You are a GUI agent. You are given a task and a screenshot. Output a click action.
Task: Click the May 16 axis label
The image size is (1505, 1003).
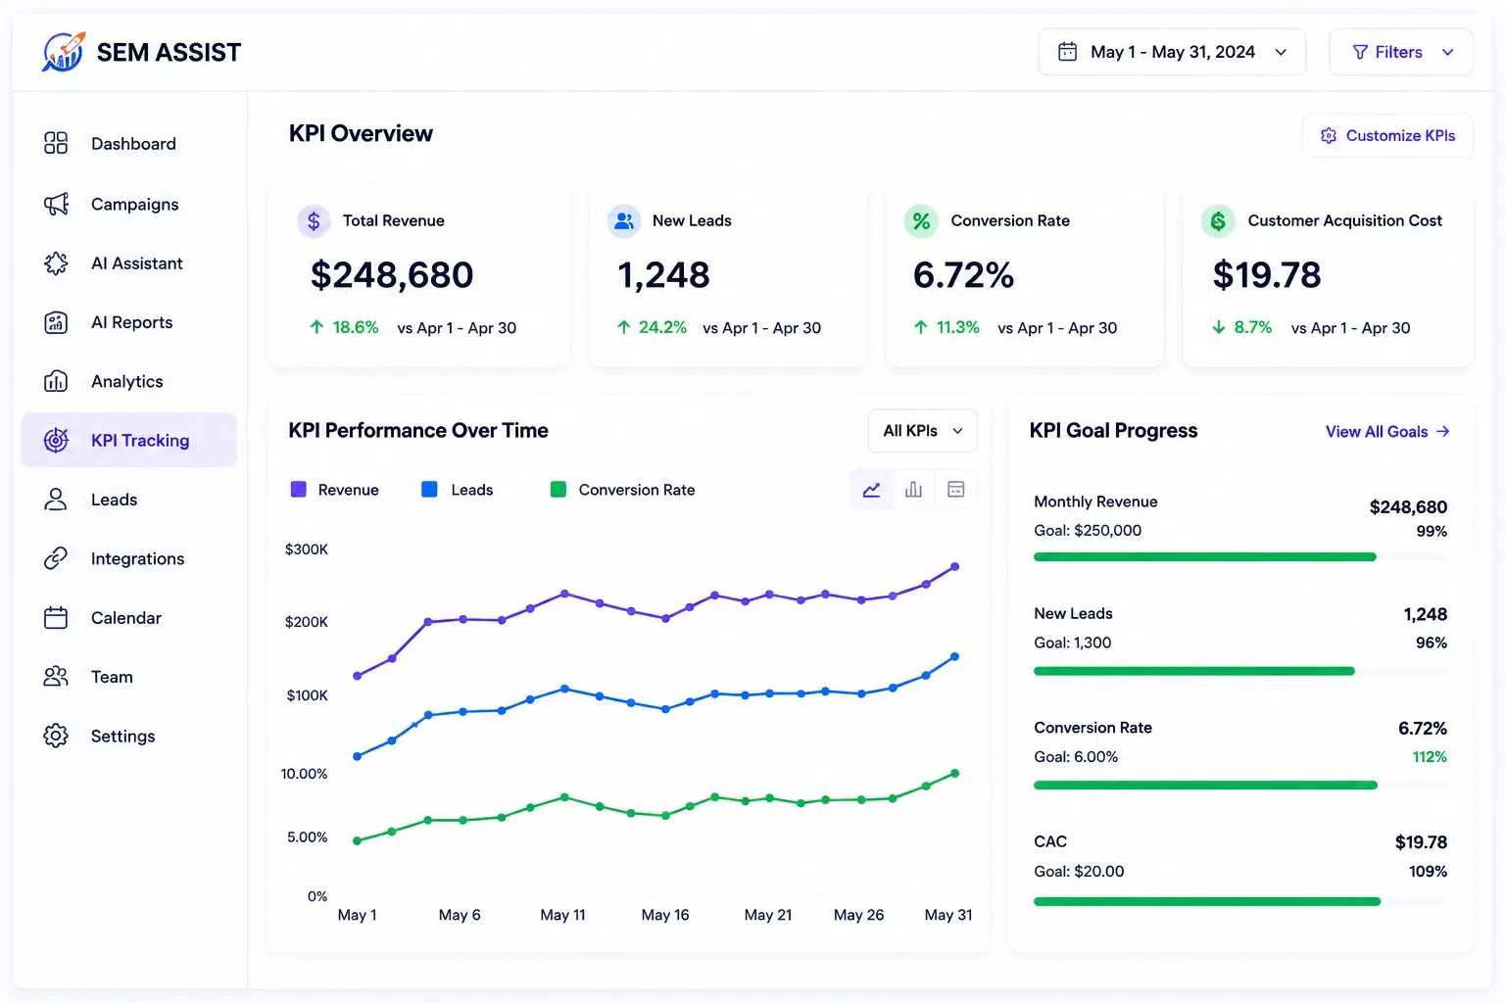pyautogui.click(x=665, y=915)
